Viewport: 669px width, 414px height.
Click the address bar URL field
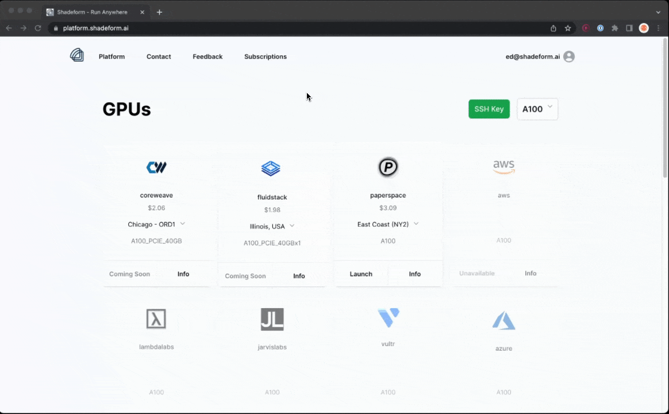click(x=299, y=28)
